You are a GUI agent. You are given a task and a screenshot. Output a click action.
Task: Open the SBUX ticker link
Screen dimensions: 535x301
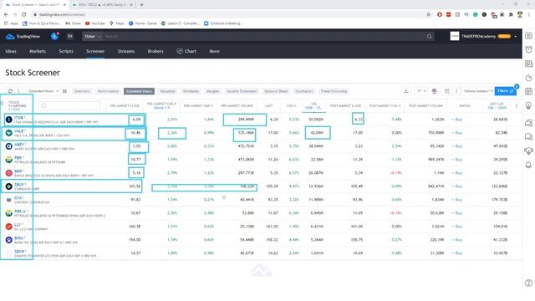(x=19, y=184)
